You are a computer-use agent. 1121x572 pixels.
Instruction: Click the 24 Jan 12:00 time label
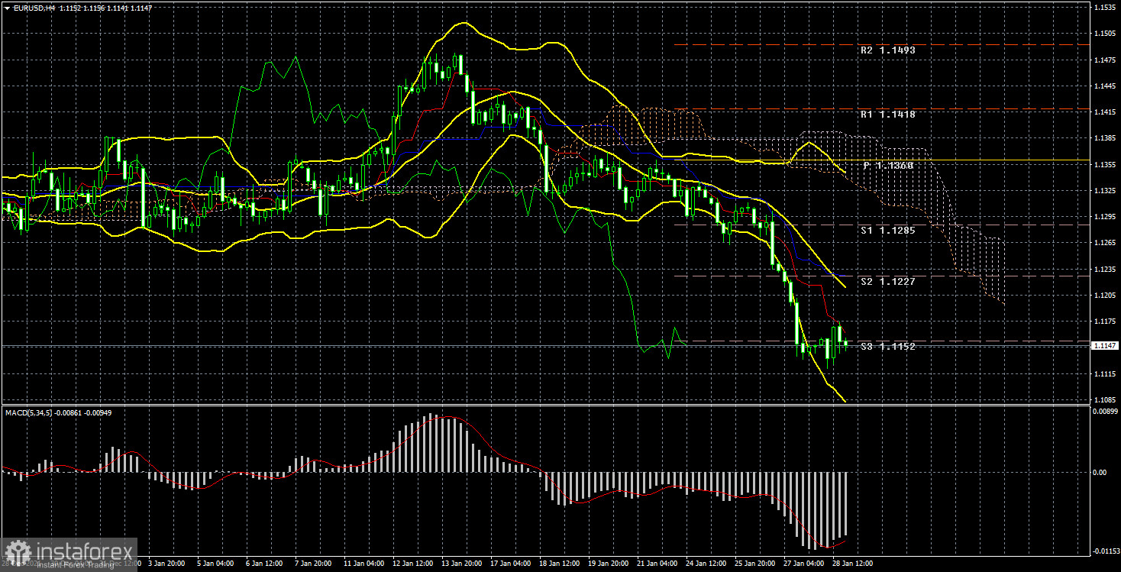707,564
